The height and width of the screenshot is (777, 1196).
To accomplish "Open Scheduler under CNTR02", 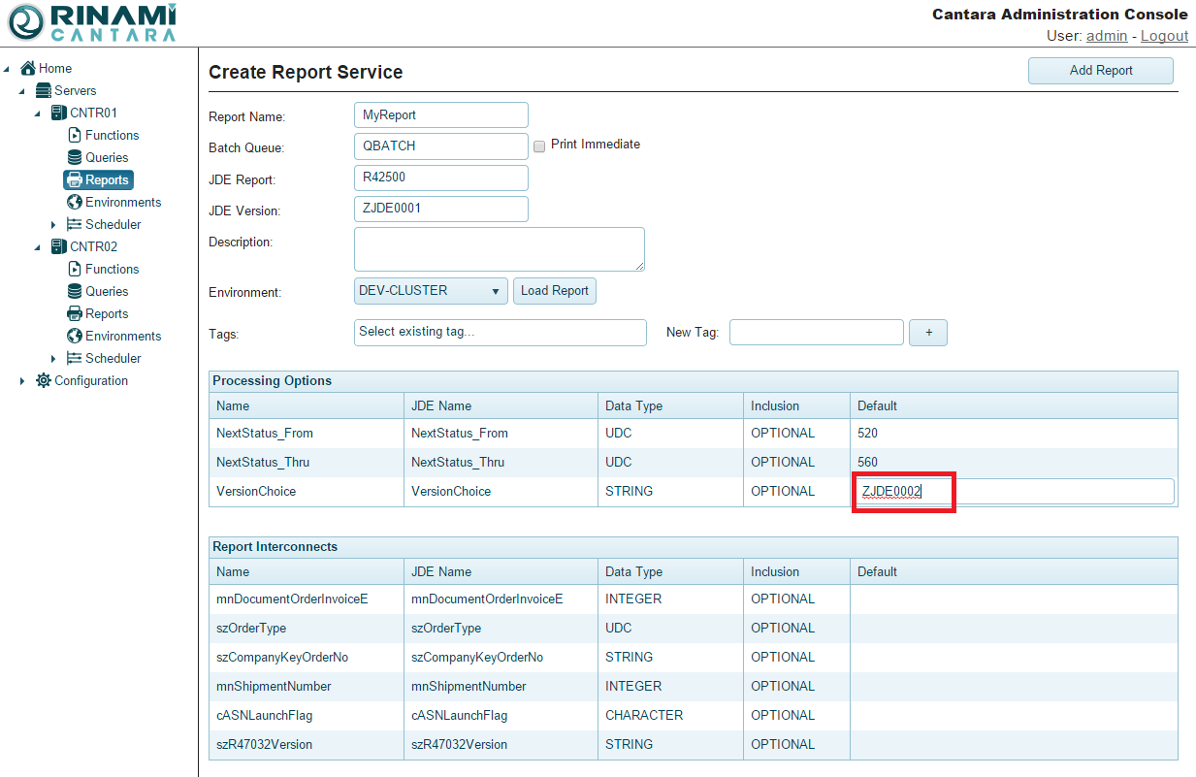I will [x=113, y=358].
